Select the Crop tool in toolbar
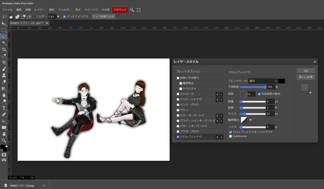The height and width of the screenshot is (189, 324). tap(4, 49)
